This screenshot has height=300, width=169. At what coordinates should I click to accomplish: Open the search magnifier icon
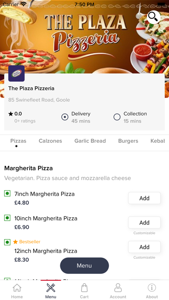click(x=153, y=17)
